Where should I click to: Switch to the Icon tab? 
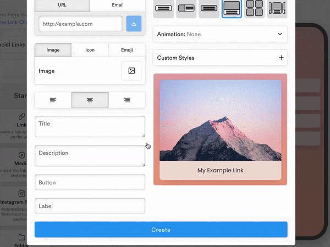(90, 50)
